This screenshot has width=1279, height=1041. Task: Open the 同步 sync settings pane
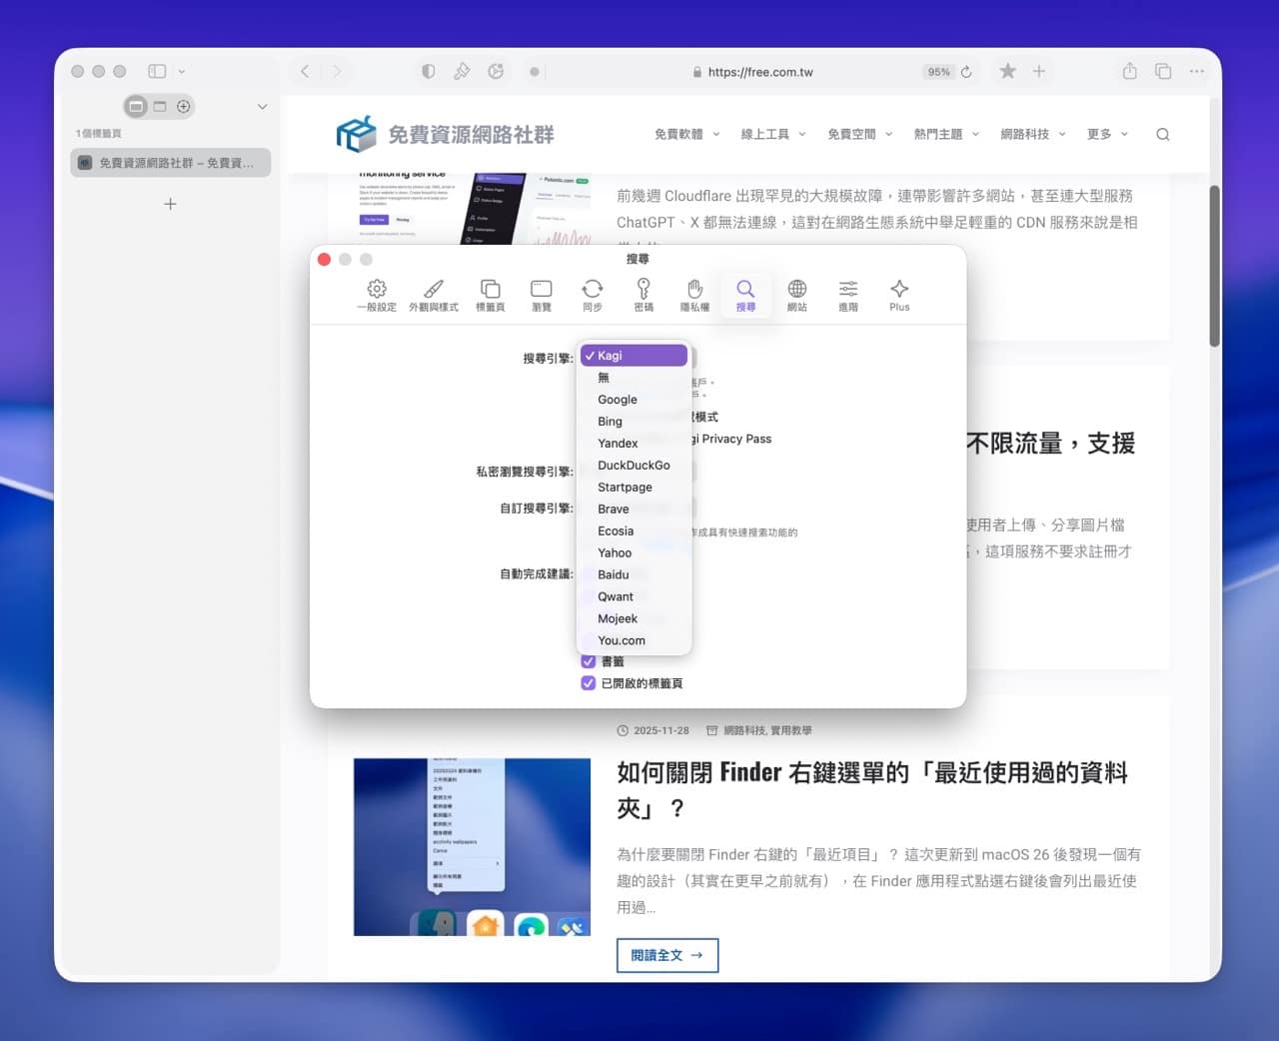[592, 294]
